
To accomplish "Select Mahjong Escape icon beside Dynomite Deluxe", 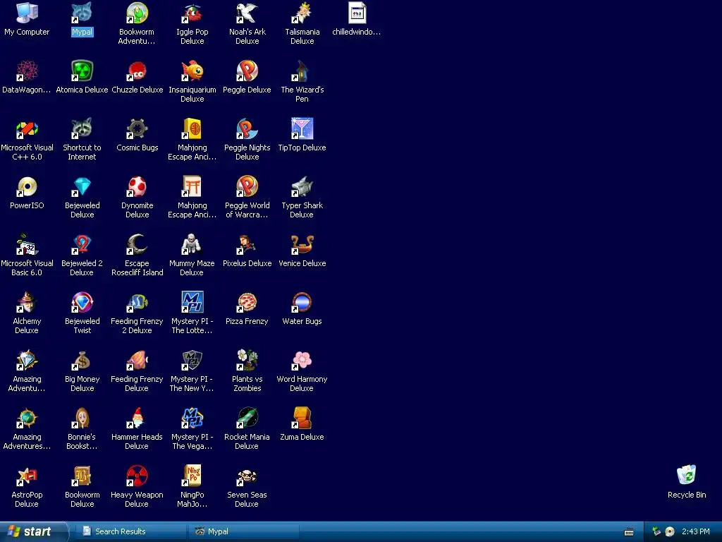I will click(x=192, y=186).
